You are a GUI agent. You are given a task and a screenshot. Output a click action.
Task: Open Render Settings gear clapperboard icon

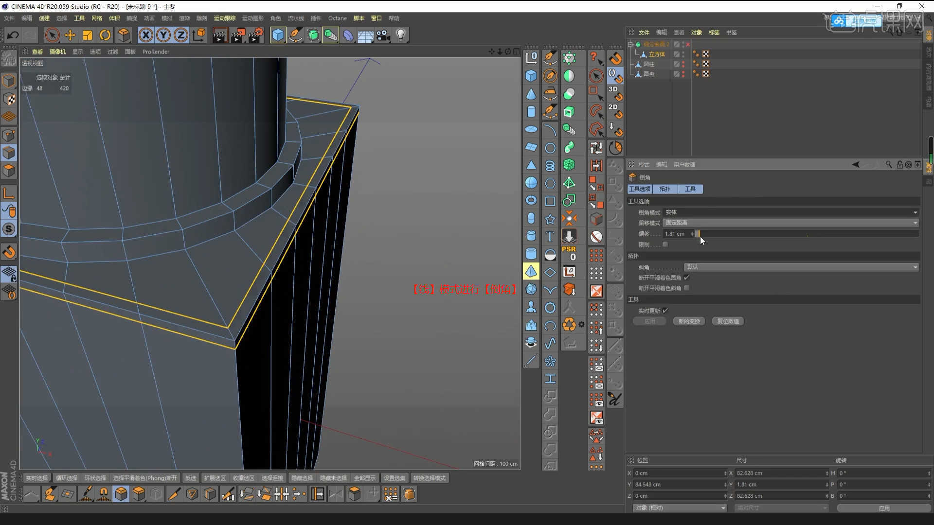pyautogui.click(x=256, y=35)
